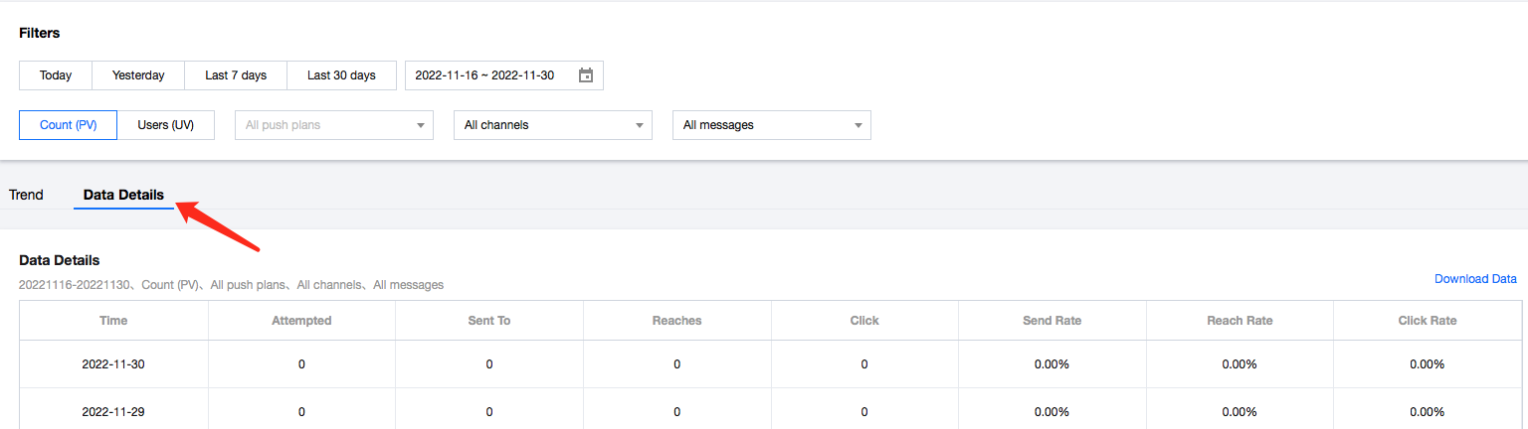Screen dimensions: 1528x429
Task: Select the Today quick filter
Action: click(x=56, y=75)
